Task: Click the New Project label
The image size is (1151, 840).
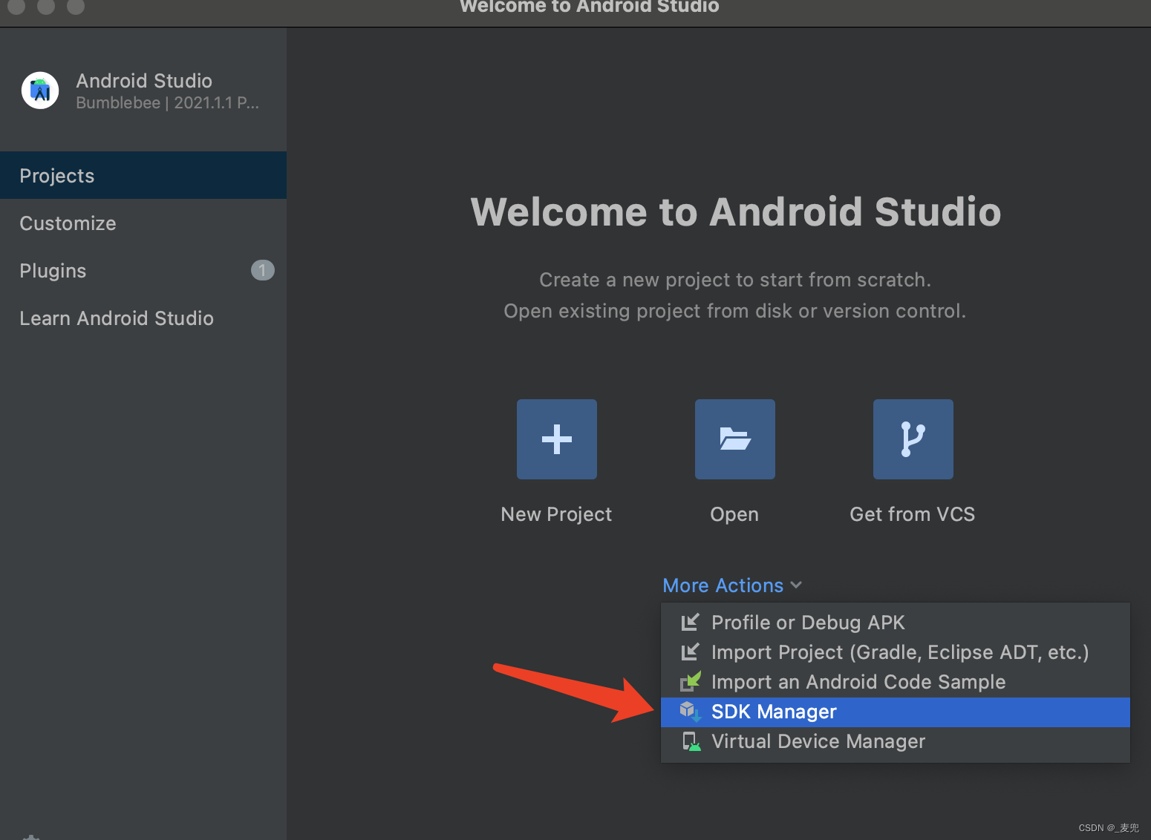Action: (556, 514)
